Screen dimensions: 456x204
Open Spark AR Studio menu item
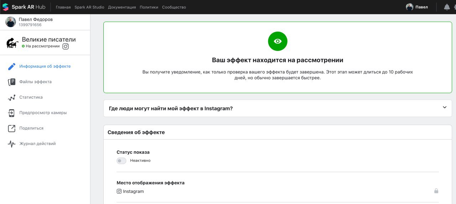89,7
